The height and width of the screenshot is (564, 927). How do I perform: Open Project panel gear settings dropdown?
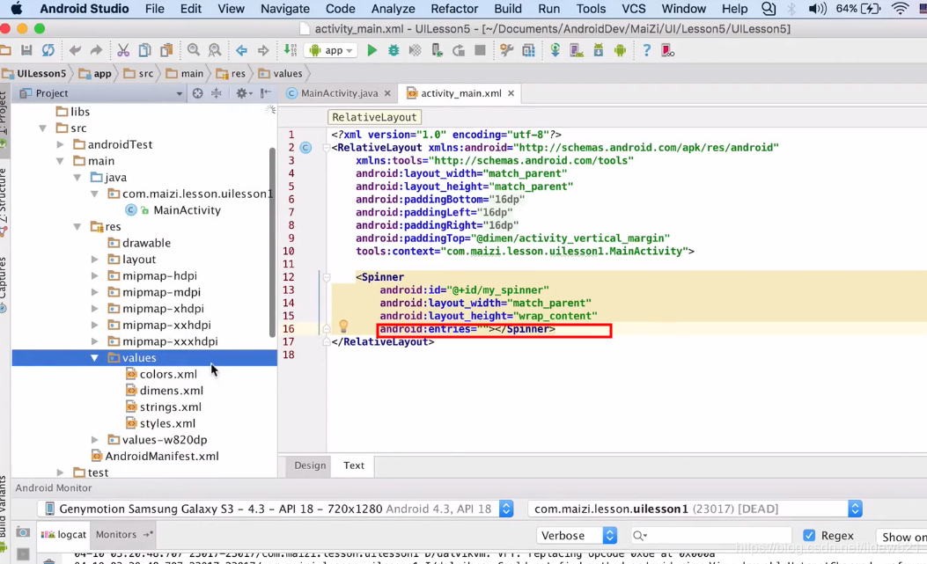(x=244, y=93)
